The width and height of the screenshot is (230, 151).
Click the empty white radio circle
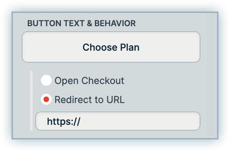click(x=46, y=81)
